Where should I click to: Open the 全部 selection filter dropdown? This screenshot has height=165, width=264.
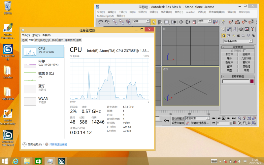pyautogui.click(x=147, y=21)
